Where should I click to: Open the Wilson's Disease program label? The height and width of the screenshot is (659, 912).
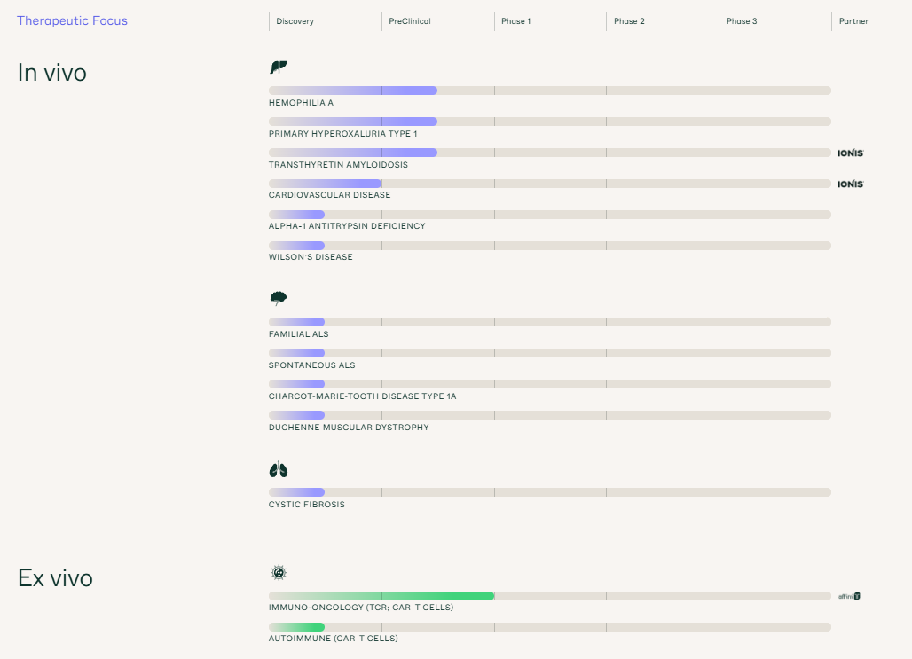click(311, 257)
